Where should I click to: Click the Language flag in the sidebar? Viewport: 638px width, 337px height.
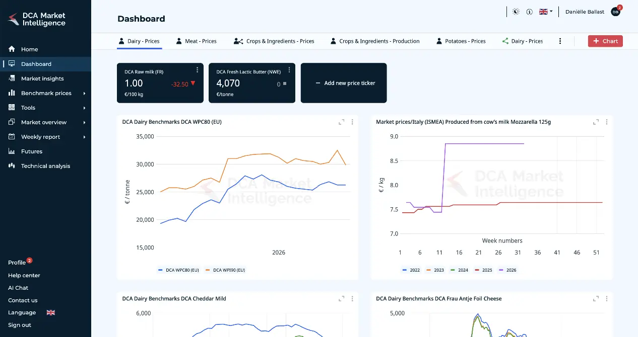pos(50,312)
